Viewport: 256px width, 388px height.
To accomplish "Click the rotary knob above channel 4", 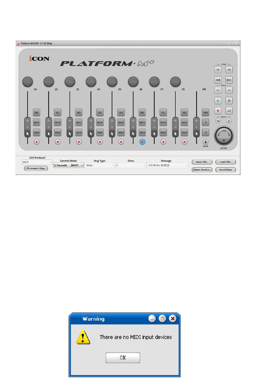I will pos(91,82).
